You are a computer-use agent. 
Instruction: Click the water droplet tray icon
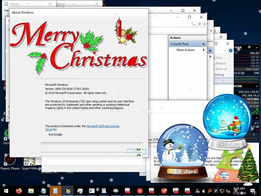click(204, 191)
